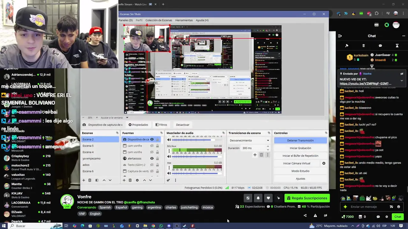Remove the scene transition with trash icon
The width and height of the screenshot is (408, 229).
(x=261, y=155)
